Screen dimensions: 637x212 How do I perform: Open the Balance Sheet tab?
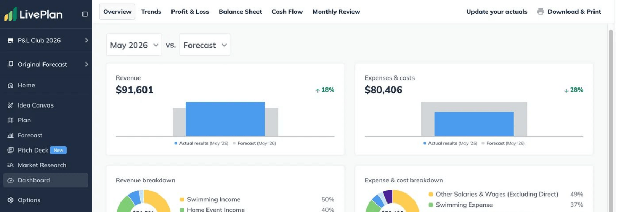pyautogui.click(x=240, y=12)
